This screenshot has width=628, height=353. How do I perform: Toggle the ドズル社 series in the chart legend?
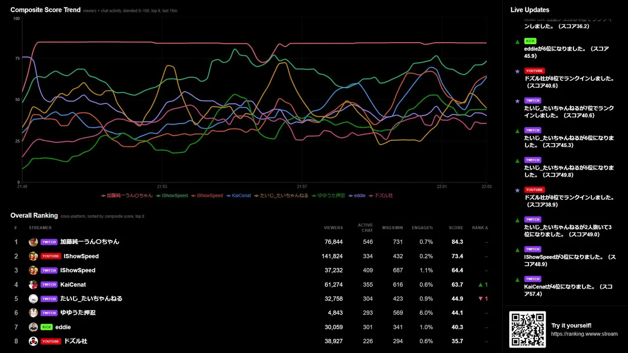[x=381, y=196]
